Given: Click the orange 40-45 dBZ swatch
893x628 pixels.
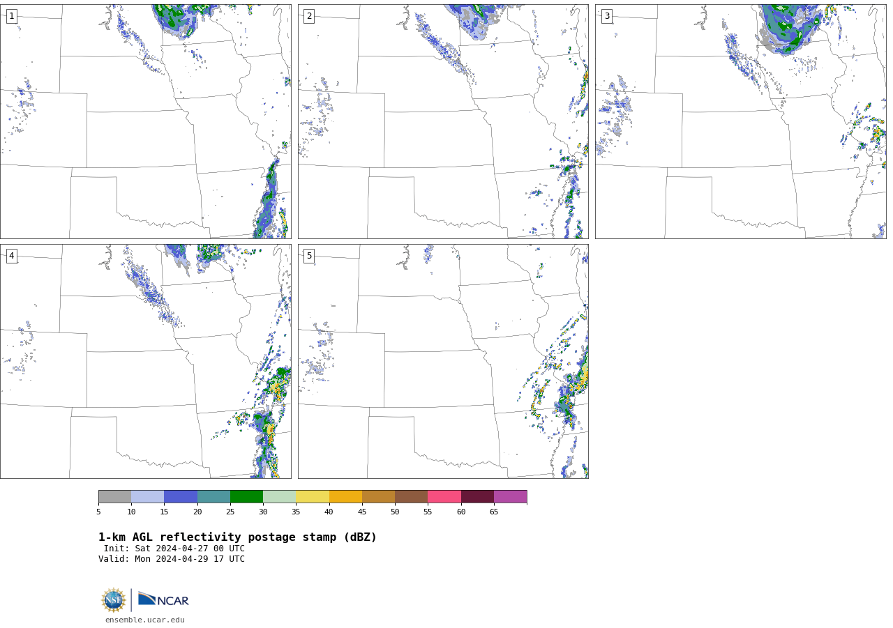Looking at the screenshot, I should point(345,496).
